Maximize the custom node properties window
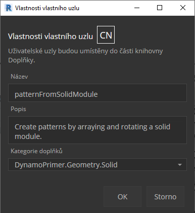Viewport: 195px width, 213px height. tap(160, 8)
